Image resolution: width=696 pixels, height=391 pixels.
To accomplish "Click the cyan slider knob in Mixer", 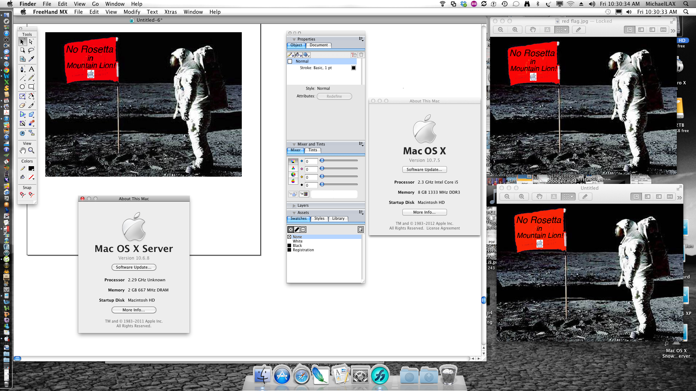I will [x=322, y=160].
